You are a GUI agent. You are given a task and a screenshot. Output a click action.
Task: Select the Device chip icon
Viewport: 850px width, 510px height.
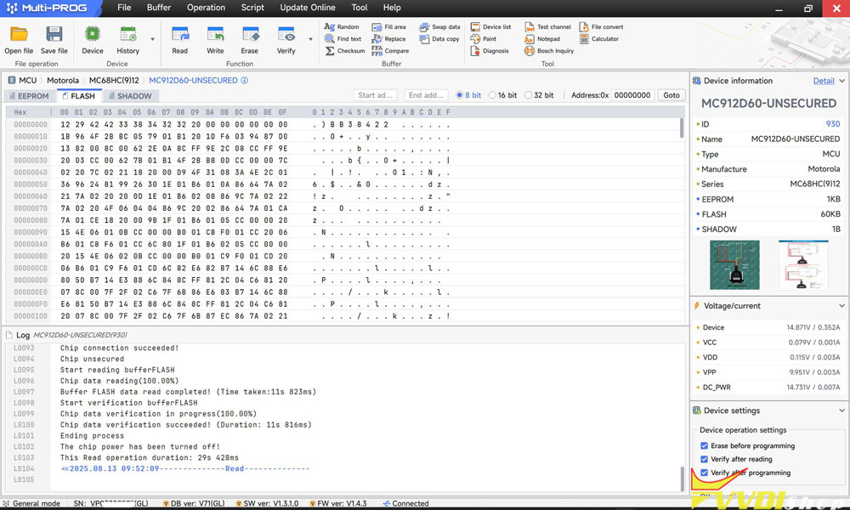click(93, 36)
